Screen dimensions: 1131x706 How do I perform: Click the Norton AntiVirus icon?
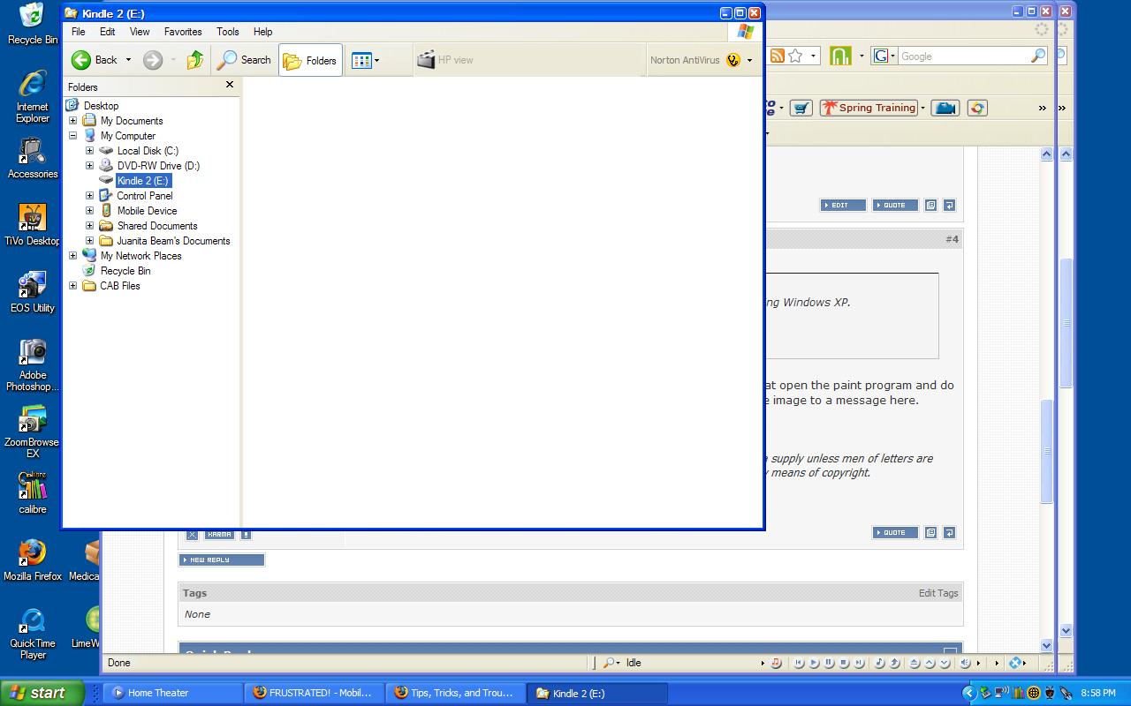(732, 60)
